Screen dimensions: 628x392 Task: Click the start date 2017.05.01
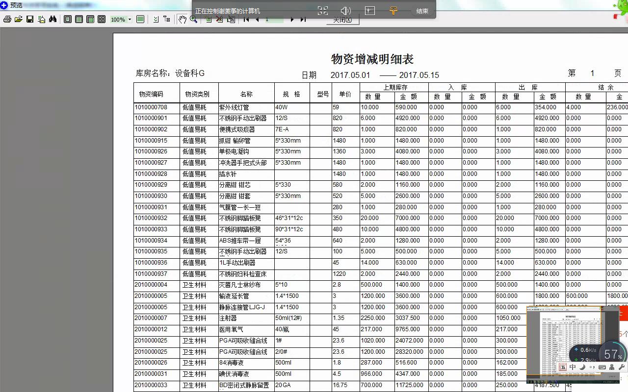(x=350, y=75)
